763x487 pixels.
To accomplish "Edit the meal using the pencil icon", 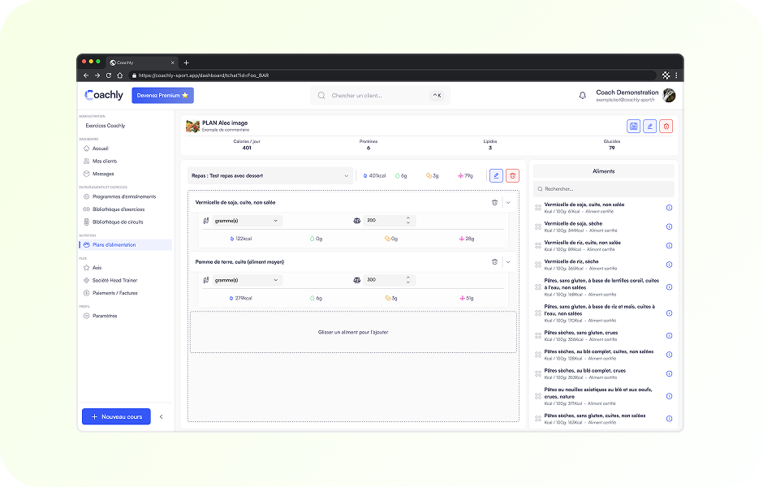I will click(496, 175).
